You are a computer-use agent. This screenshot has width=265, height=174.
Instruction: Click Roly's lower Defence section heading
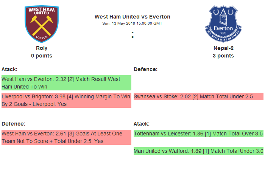[13, 124]
